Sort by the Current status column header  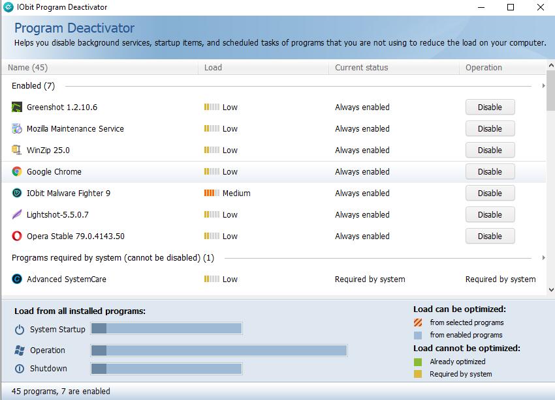click(x=394, y=68)
